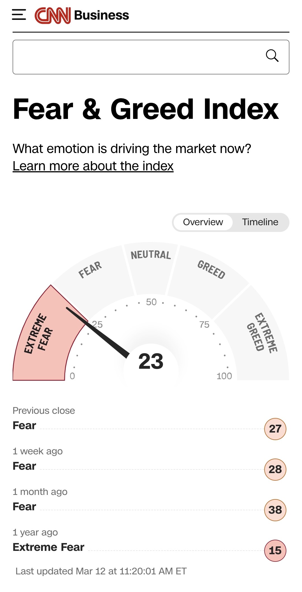Screen dimensions: 302x592
Task: Click the 1 year ago 15 badge
Action: pos(275,550)
